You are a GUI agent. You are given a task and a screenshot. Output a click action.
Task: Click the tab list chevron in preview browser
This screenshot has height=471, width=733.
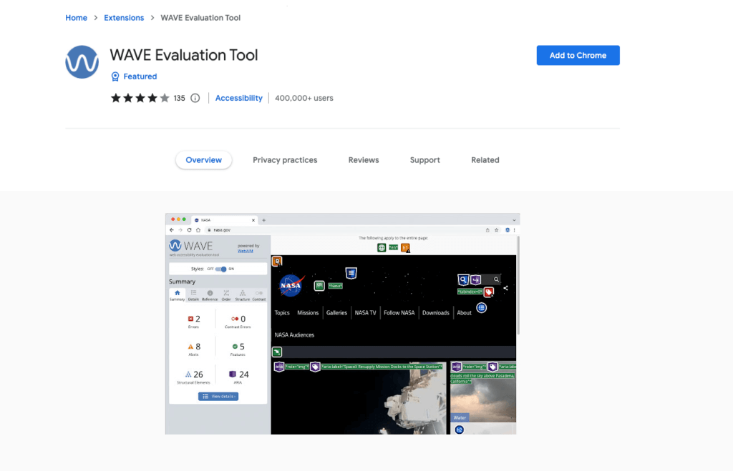point(514,220)
